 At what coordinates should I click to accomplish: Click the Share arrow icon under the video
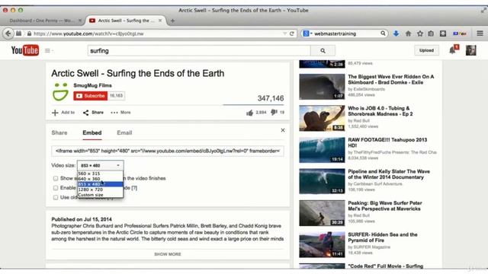point(85,113)
